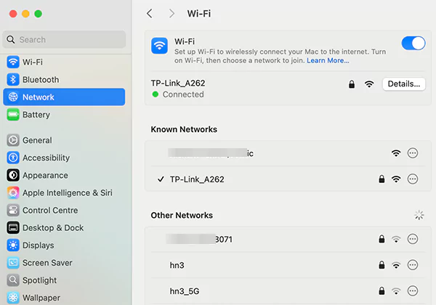Open Battery settings

click(64, 115)
